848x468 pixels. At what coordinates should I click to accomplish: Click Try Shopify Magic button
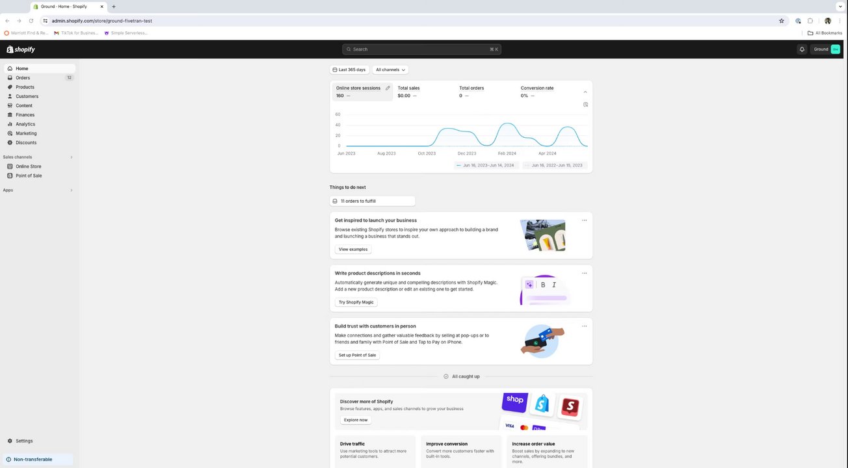pyautogui.click(x=356, y=302)
